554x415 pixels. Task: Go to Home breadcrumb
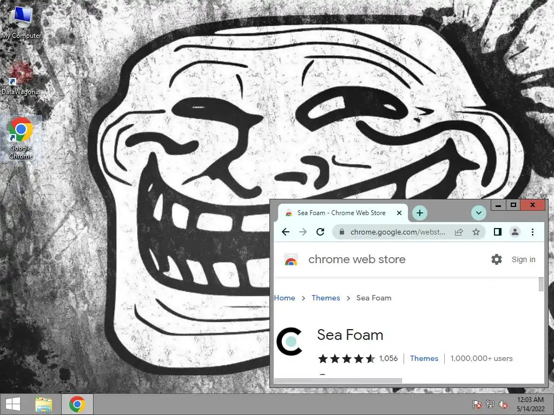click(285, 298)
